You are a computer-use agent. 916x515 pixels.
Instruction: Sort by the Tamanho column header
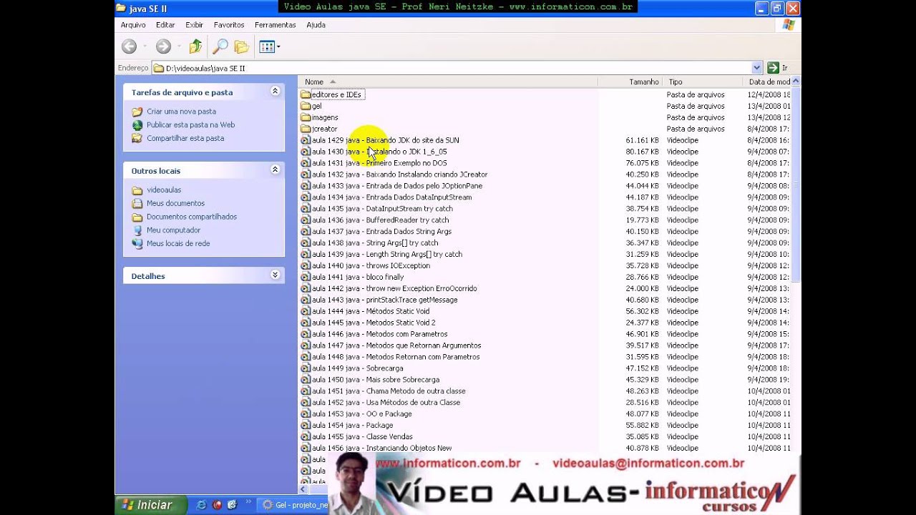(x=630, y=82)
